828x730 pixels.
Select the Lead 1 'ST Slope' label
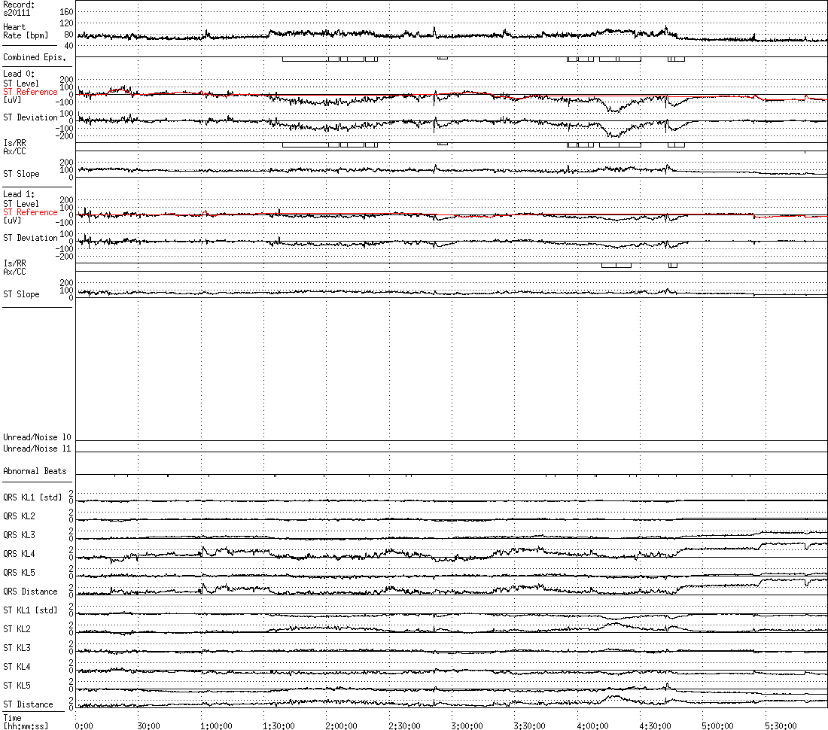(21, 294)
